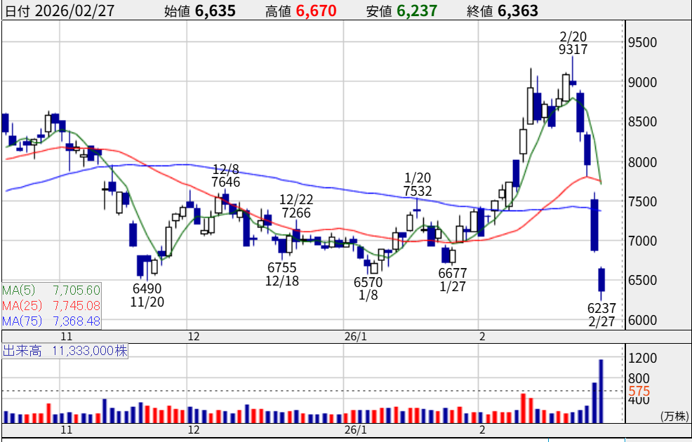Click the 9500 price axis label
The width and height of the screenshot is (692, 442).
point(642,42)
